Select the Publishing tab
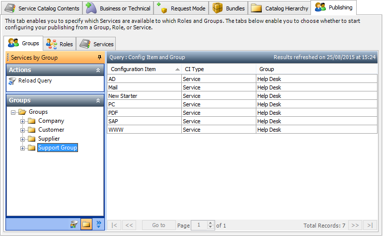This screenshot has width=383, height=236. (x=334, y=7)
